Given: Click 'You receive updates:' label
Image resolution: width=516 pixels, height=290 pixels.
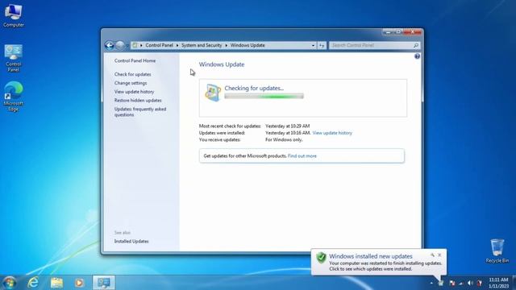Looking at the screenshot, I should (219, 139).
